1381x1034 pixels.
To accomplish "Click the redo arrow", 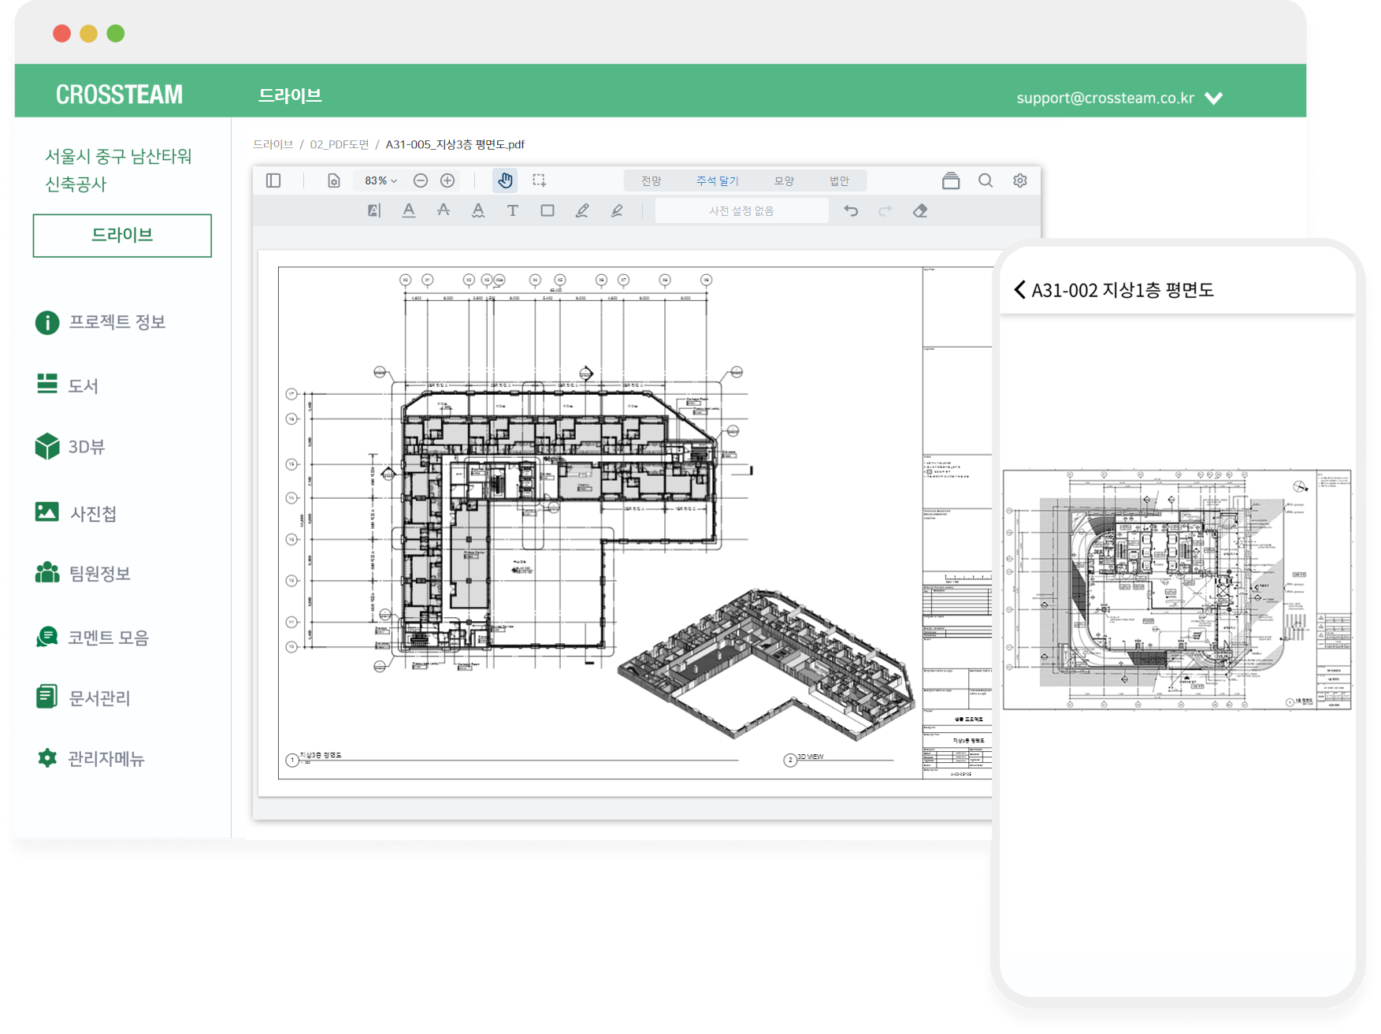I will click(x=885, y=210).
